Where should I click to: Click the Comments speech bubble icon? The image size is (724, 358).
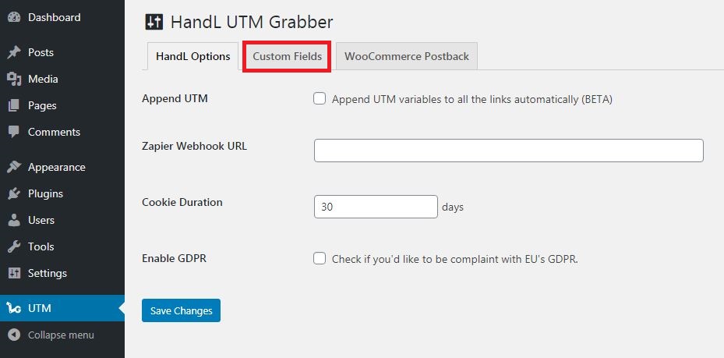point(13,132)
